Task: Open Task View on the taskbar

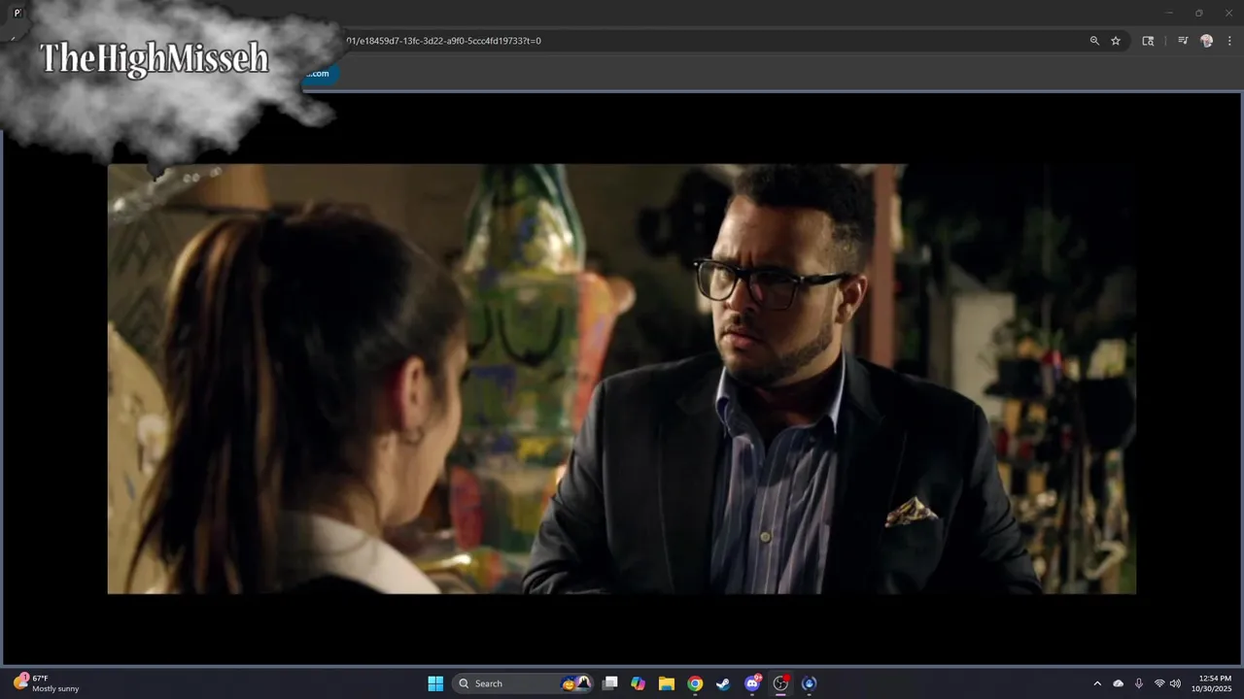Action: (610, 683)
